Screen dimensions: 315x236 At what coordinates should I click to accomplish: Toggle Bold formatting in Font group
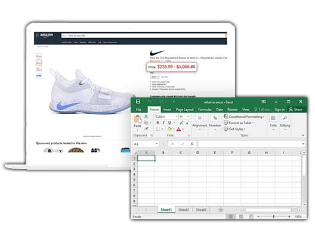pyautogui.click(x=157, y=122)
